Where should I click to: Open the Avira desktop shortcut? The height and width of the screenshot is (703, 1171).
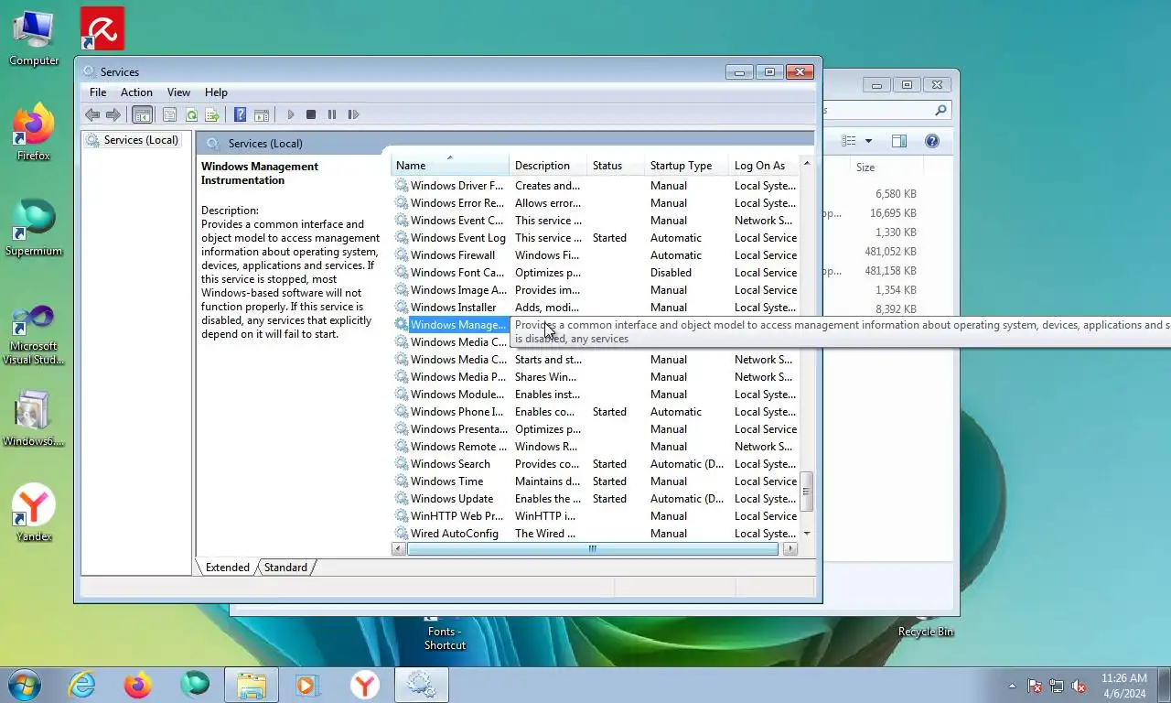[x=102, y=28]
